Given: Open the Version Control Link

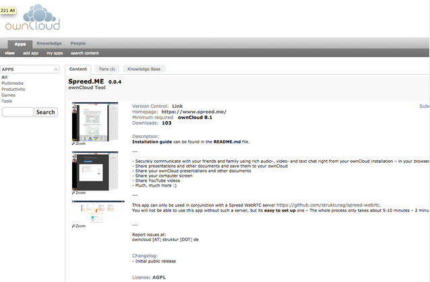Looking at the screenshot, I should coord(177,106).
